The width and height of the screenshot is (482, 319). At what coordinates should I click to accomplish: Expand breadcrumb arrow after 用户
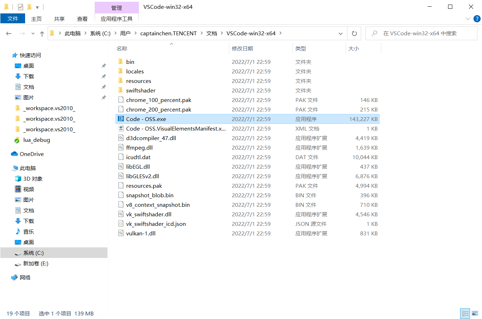pyautogui.click(x=135, y=33)
